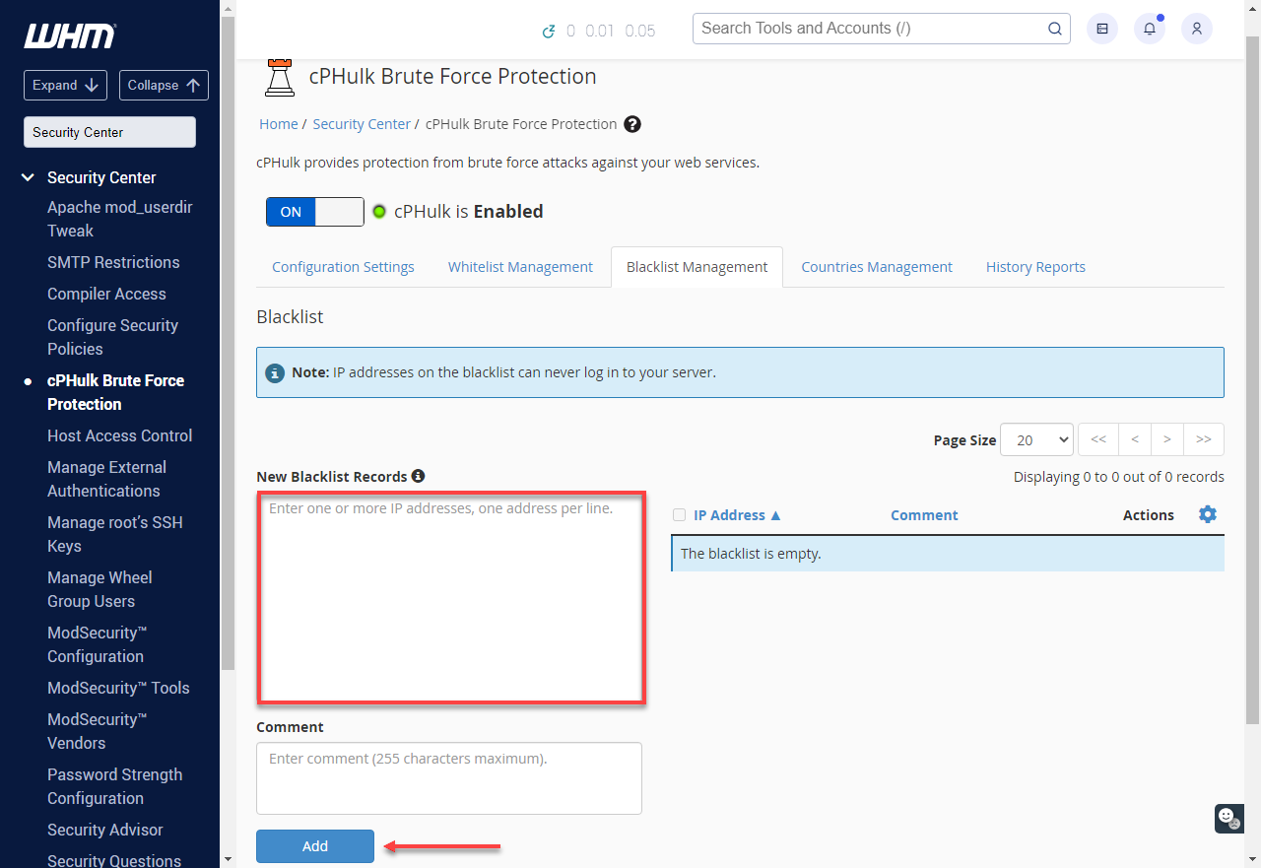
Task: Switch to the Whitelist Management tab
Action: (x=520, y=266)
